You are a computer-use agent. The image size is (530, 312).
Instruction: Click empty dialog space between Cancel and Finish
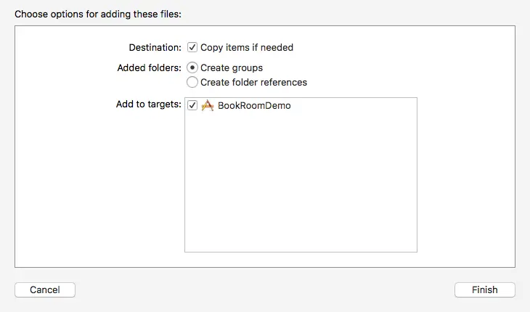[265, 290]
